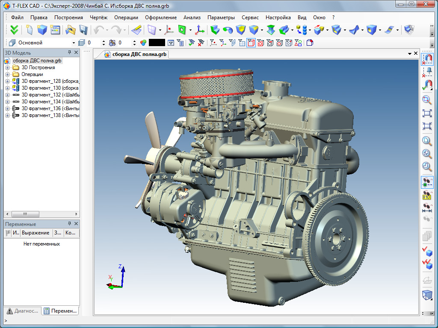Redo action arrow
Viewport: 438px width, 328px height.
tap(116, 29)
